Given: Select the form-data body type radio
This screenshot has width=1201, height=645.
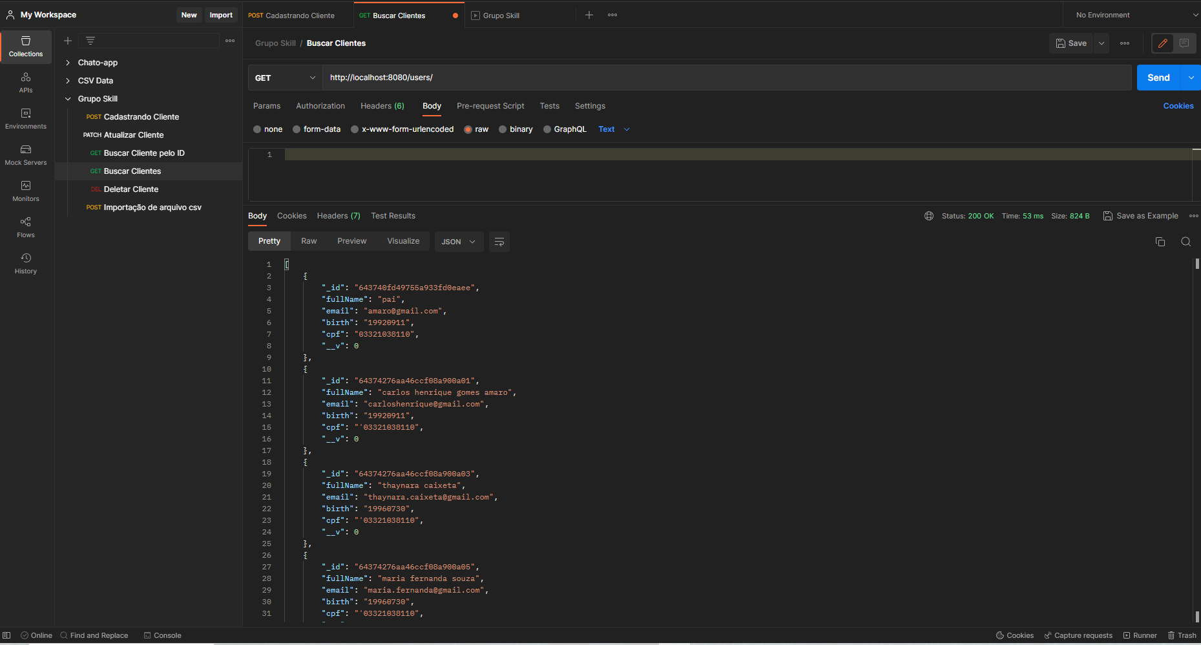Looking at the screenshot, I should point(297,129).
